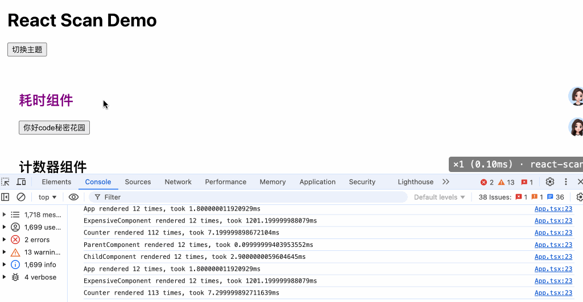Click the Filter input field
This screenshot has height=302, width=583.
pos(248,197)
